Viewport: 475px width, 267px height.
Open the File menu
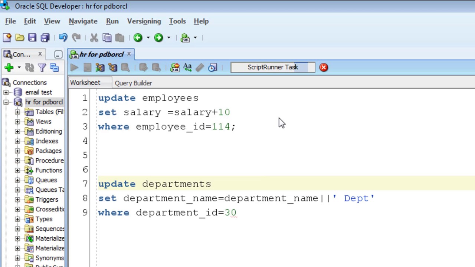tap(10, 21)
